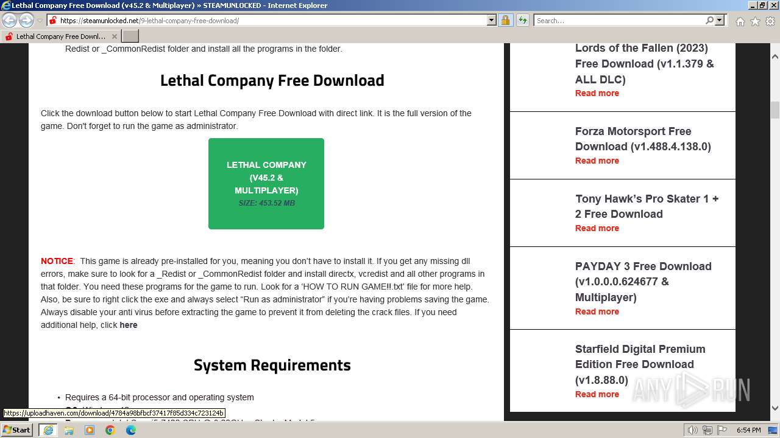780x438 pixels.
Task: Open the Home page icon
Action: click(x=740, y=21)
